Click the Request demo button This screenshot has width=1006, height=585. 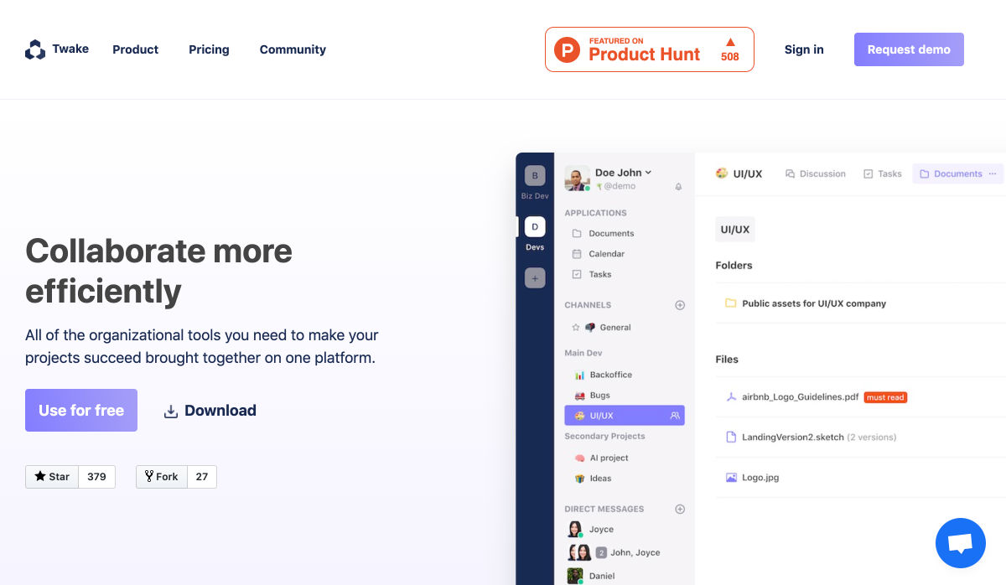tap(908, 49)
